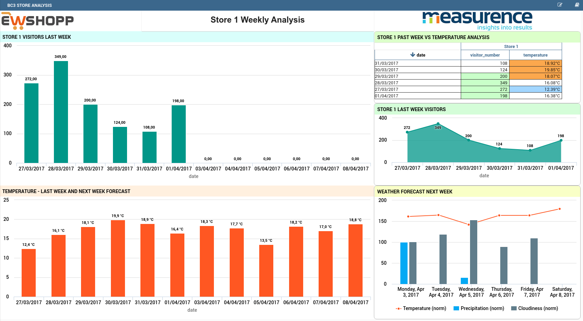This screenshot has height=321, width=583.
Task: Click the date sort arrow icon
Action: tap(412, 55)
